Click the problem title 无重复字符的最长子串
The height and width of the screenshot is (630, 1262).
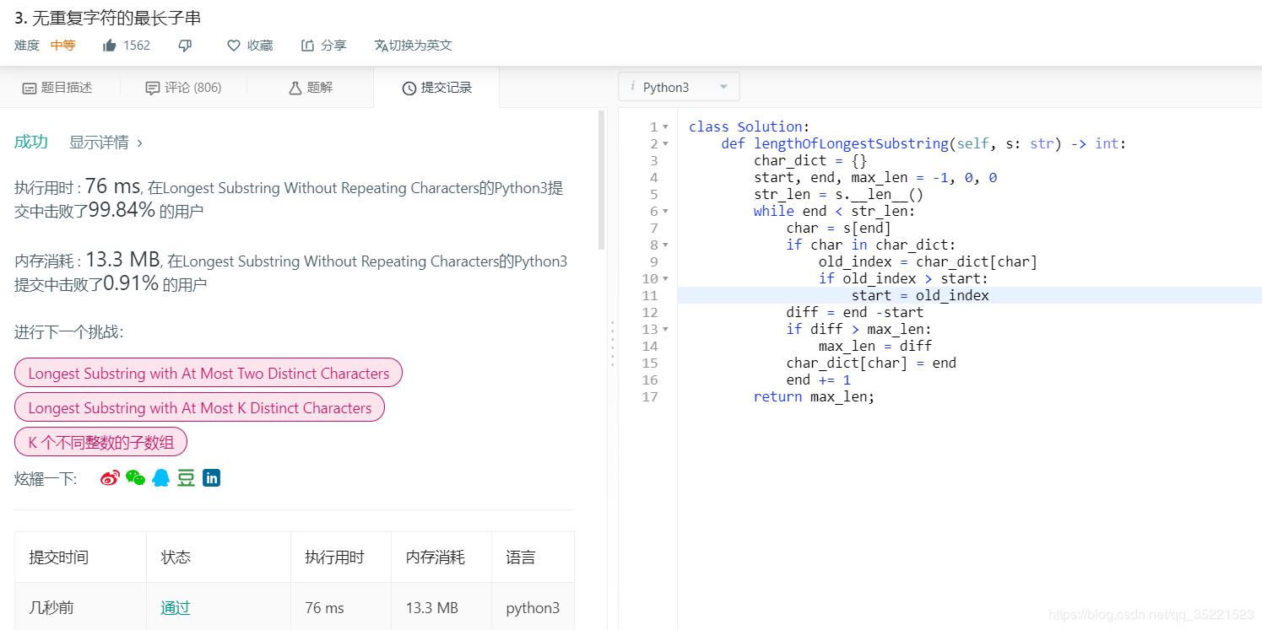[116, 18]
